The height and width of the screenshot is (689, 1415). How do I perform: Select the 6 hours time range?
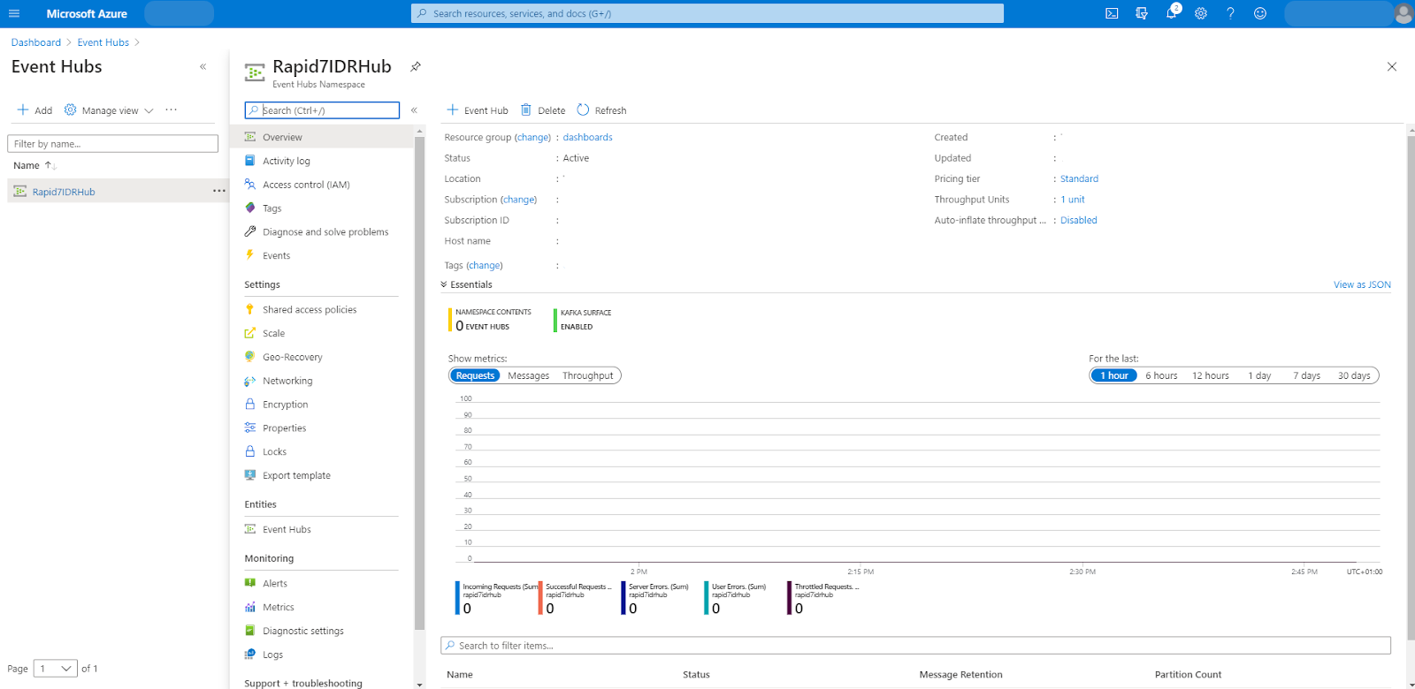(1161, 375)
